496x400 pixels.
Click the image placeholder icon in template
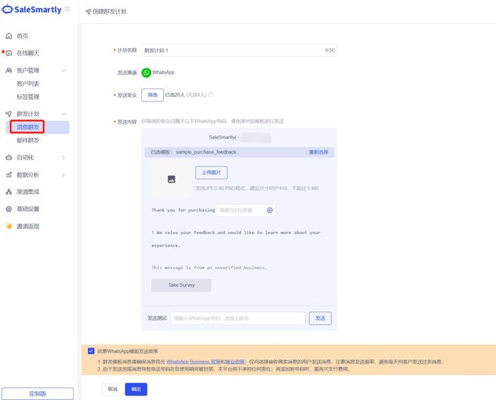[x=171, y=179]
